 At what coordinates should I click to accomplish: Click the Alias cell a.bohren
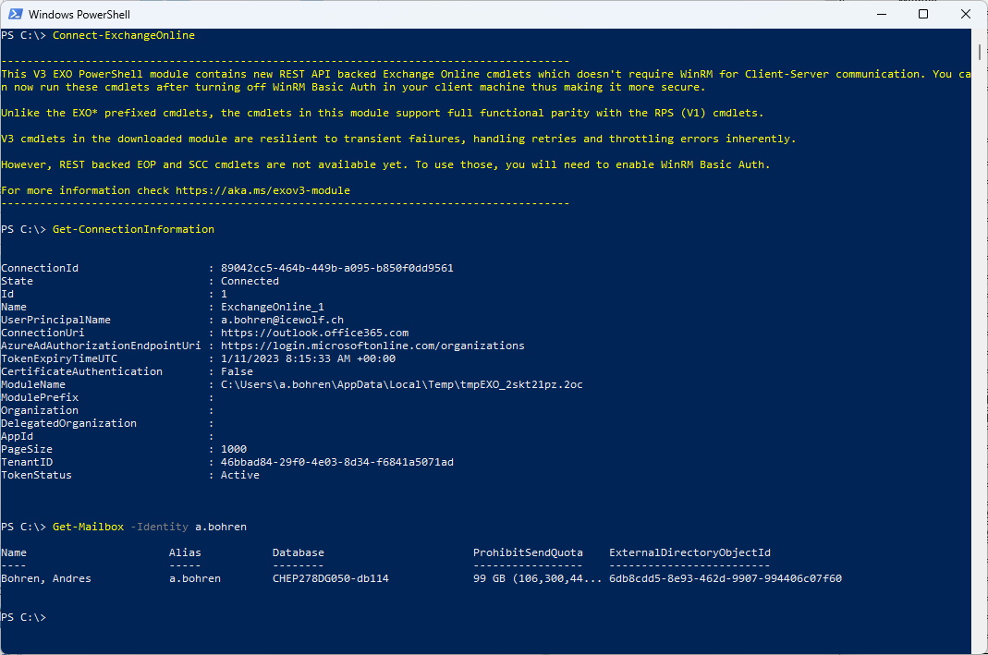(x=195, y=578)
